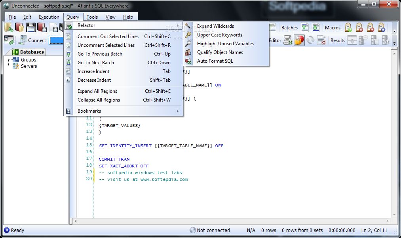Open the View menu
The width and height of the screenshot is (401, 238).
pos(110,17)
